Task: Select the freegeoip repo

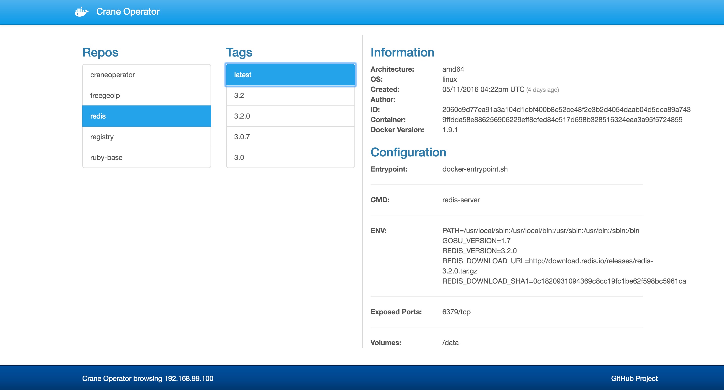Action: (x=146, y=95)
